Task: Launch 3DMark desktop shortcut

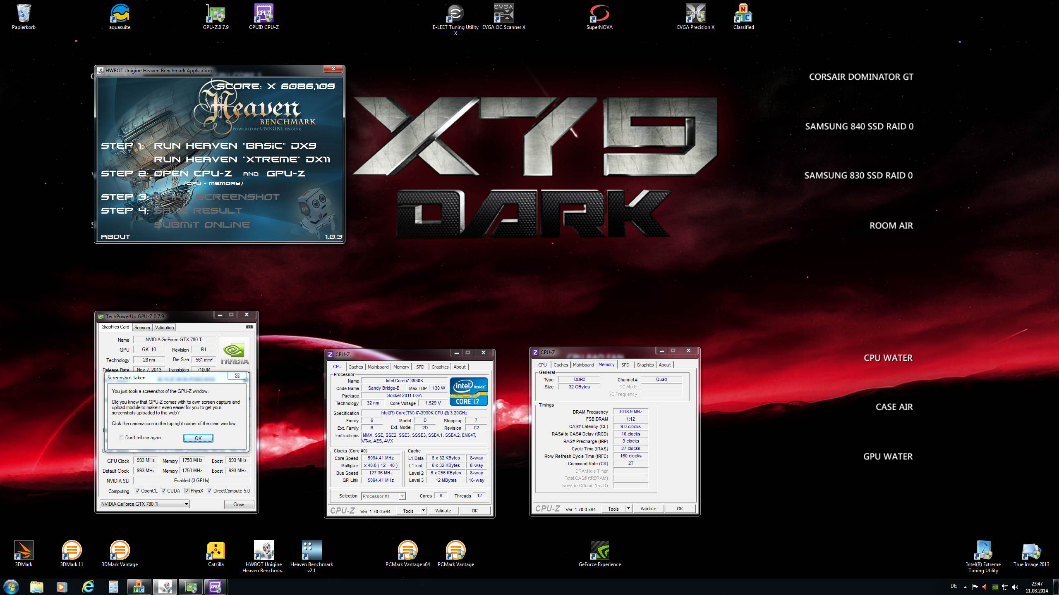Action: (x=24, y=554)
